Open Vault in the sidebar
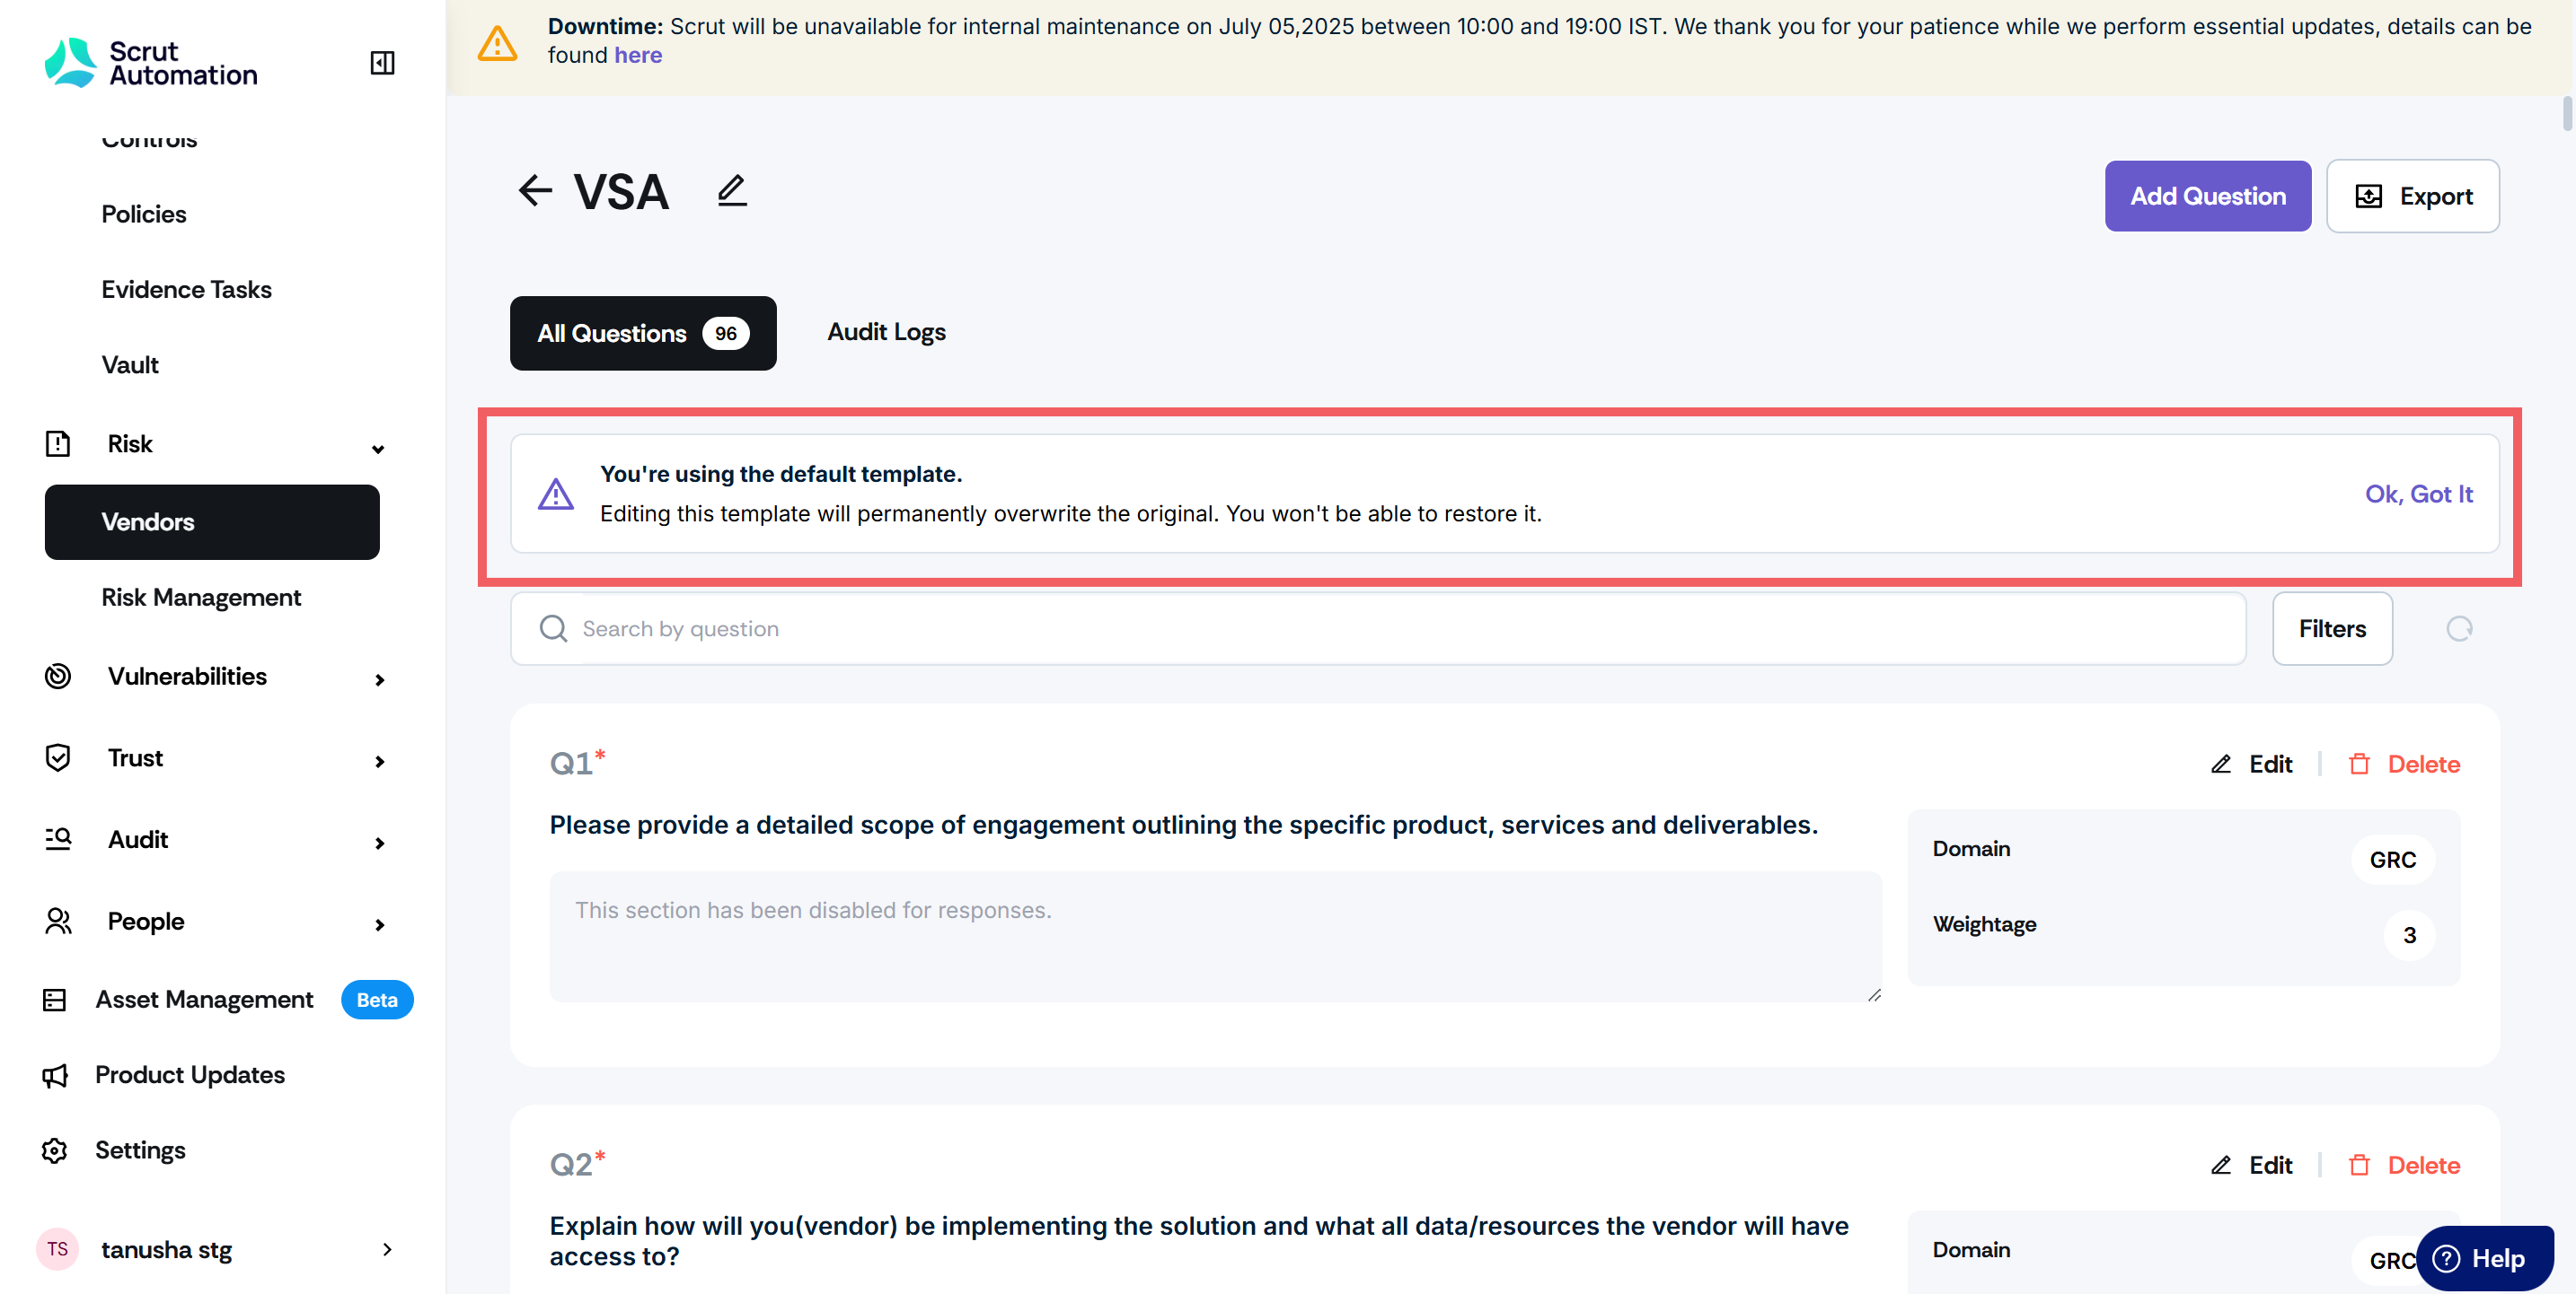This screenshot has width=2576, height=1294. coord(130,364)
